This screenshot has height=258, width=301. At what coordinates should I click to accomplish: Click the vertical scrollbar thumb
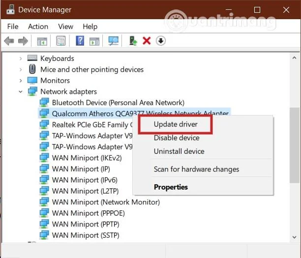click(294, 145)
